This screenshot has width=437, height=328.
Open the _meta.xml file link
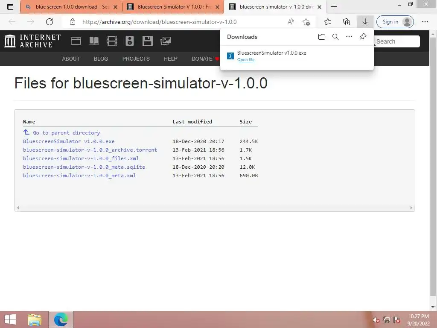point(79,176)
